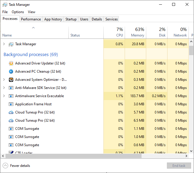Click the Advanced Driver Updater icon
Viewport: 194px width, 173px height.
click(11, 63)
